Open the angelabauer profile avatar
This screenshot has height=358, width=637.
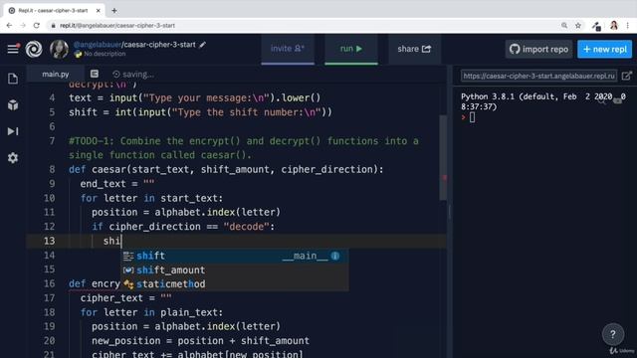(59, 49)
